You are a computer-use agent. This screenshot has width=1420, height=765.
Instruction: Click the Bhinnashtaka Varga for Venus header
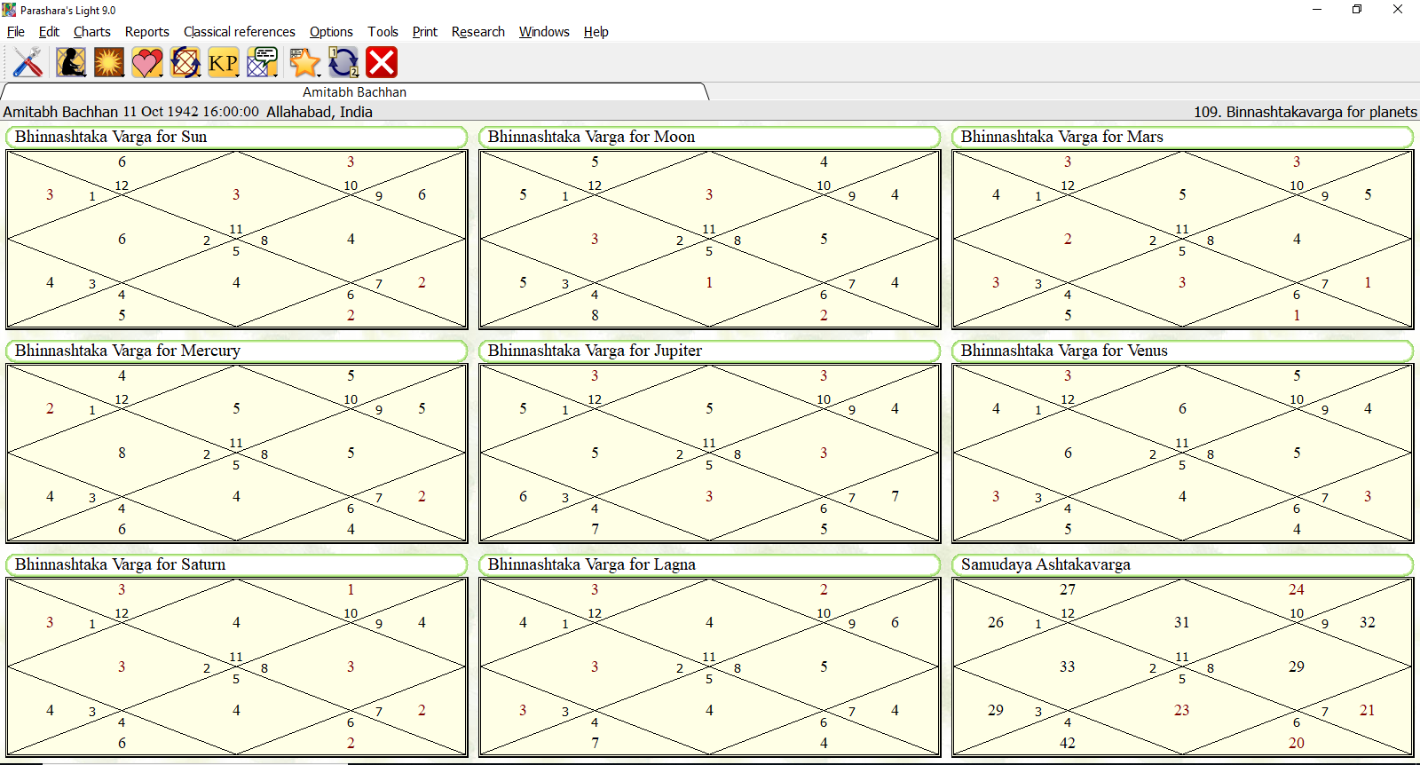pos(1182,351)
